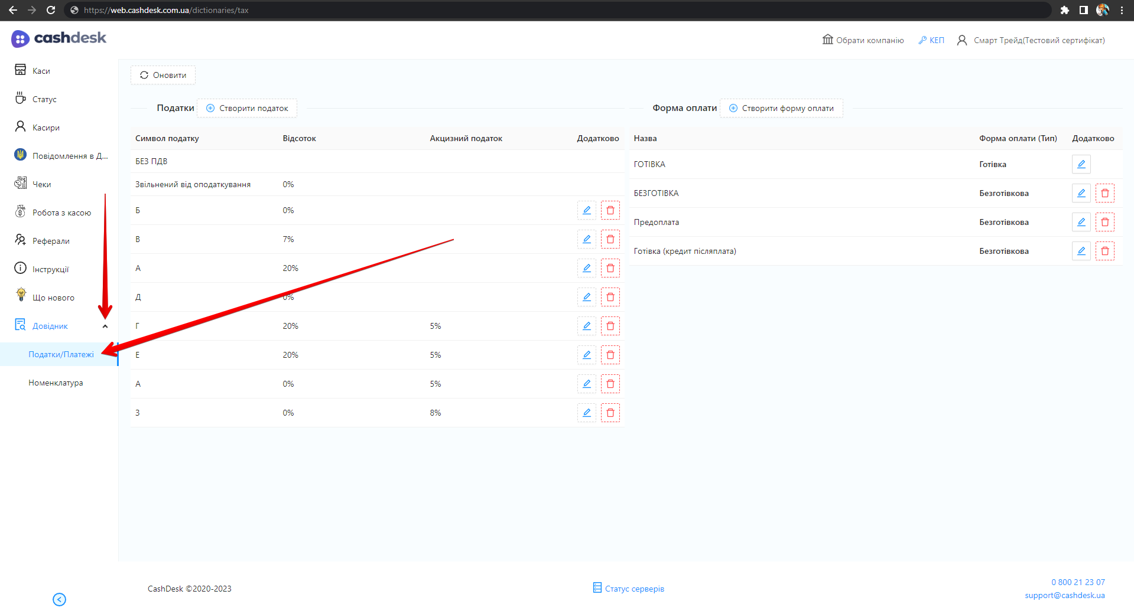Click the trash icon for БЕЗГОТІВКА
Image resolution: width=1134 pixels, height=614 pixels.
click(1104, 193)
